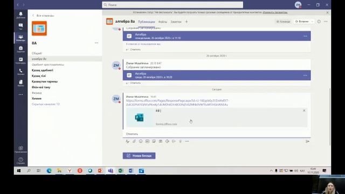Open more compose options ellipsis
Screen dimensions: 345x194
pos(187,141)
